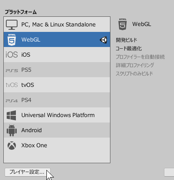This screenshot has height=180, width=174.
Task: Click the 開発ビルド option label
Action: click(x=126, y=40)
